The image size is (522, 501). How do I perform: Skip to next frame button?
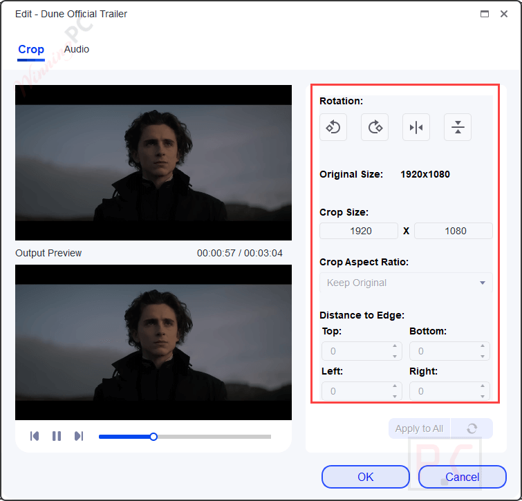coord(79,436)
